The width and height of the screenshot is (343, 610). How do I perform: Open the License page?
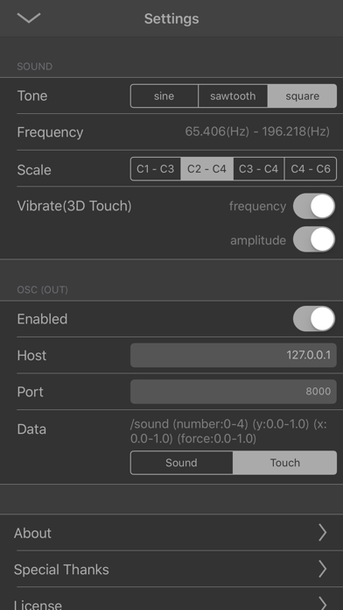(x=171, y=599)
